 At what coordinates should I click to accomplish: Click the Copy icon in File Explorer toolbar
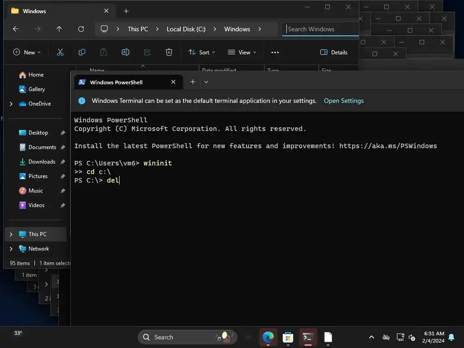tap(82, 53)
